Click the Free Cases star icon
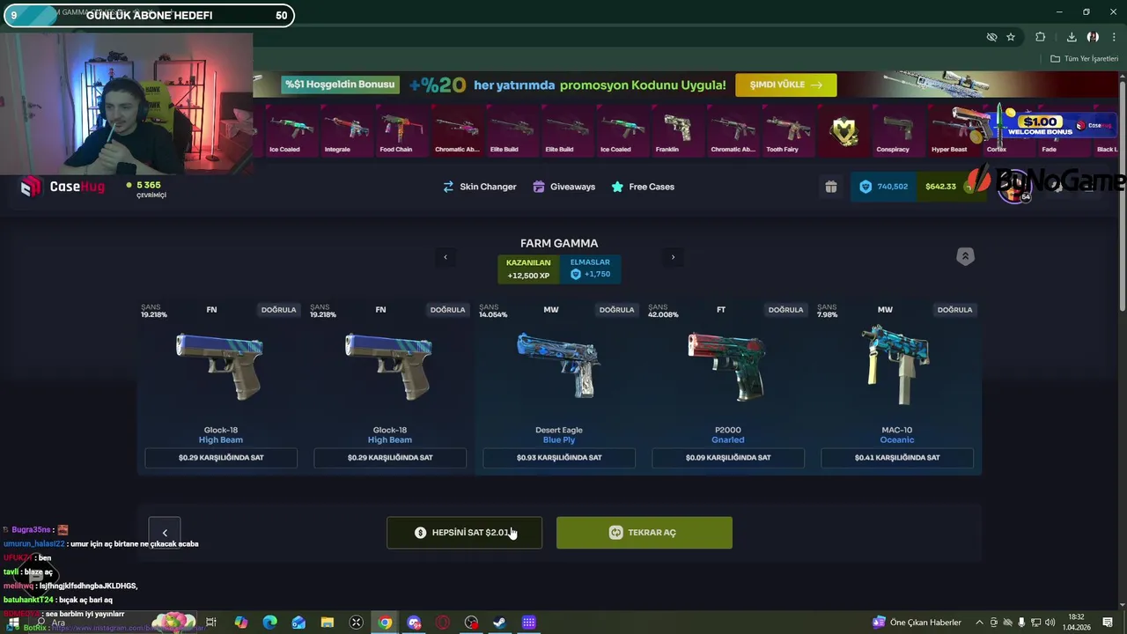The image size is (1127, 634). pyautogui.click(x=617, y=187)
